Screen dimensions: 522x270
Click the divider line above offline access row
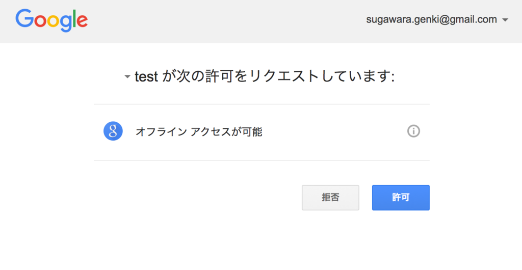click(x=262, y=104)
